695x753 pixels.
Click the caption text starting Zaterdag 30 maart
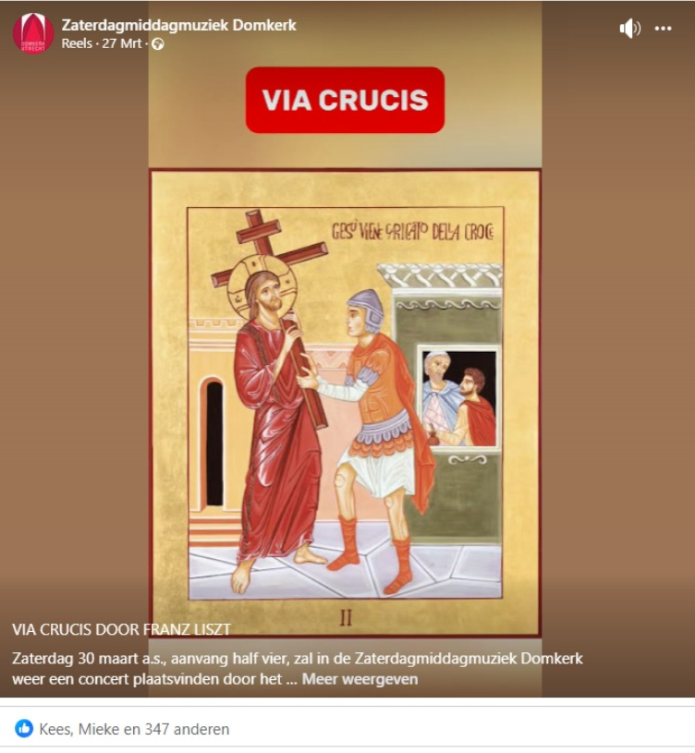[x=298, y=669]
